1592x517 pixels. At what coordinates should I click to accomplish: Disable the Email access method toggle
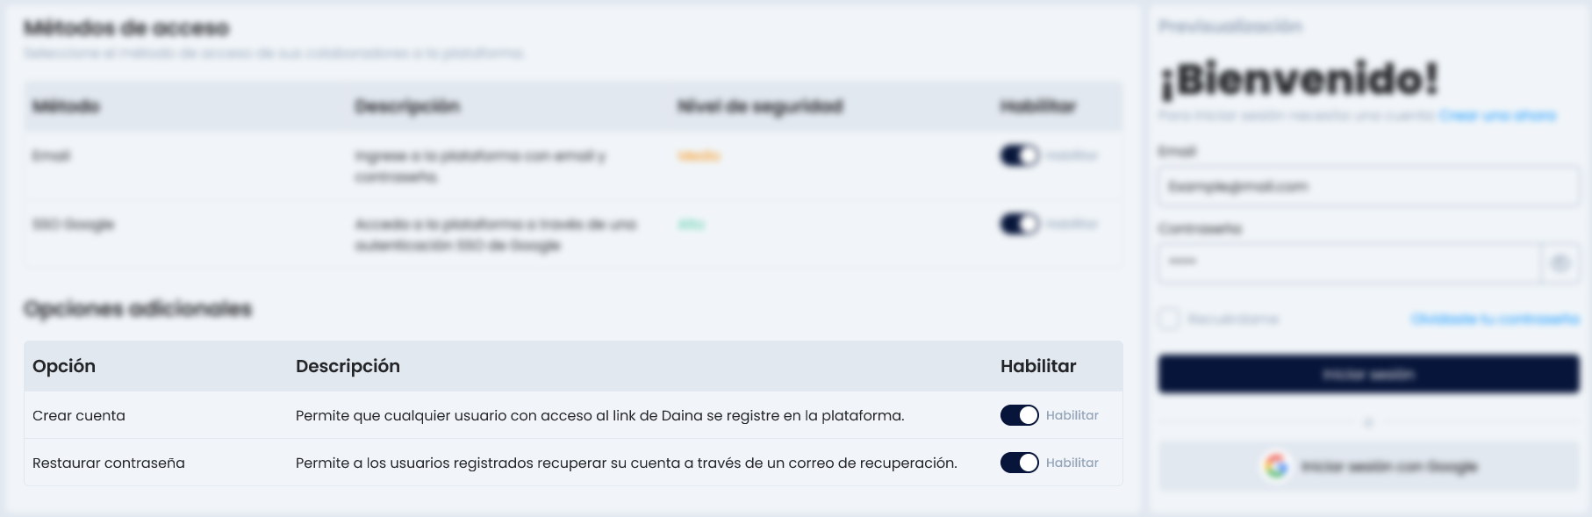pyautogui.click(x=1019, y=155)
